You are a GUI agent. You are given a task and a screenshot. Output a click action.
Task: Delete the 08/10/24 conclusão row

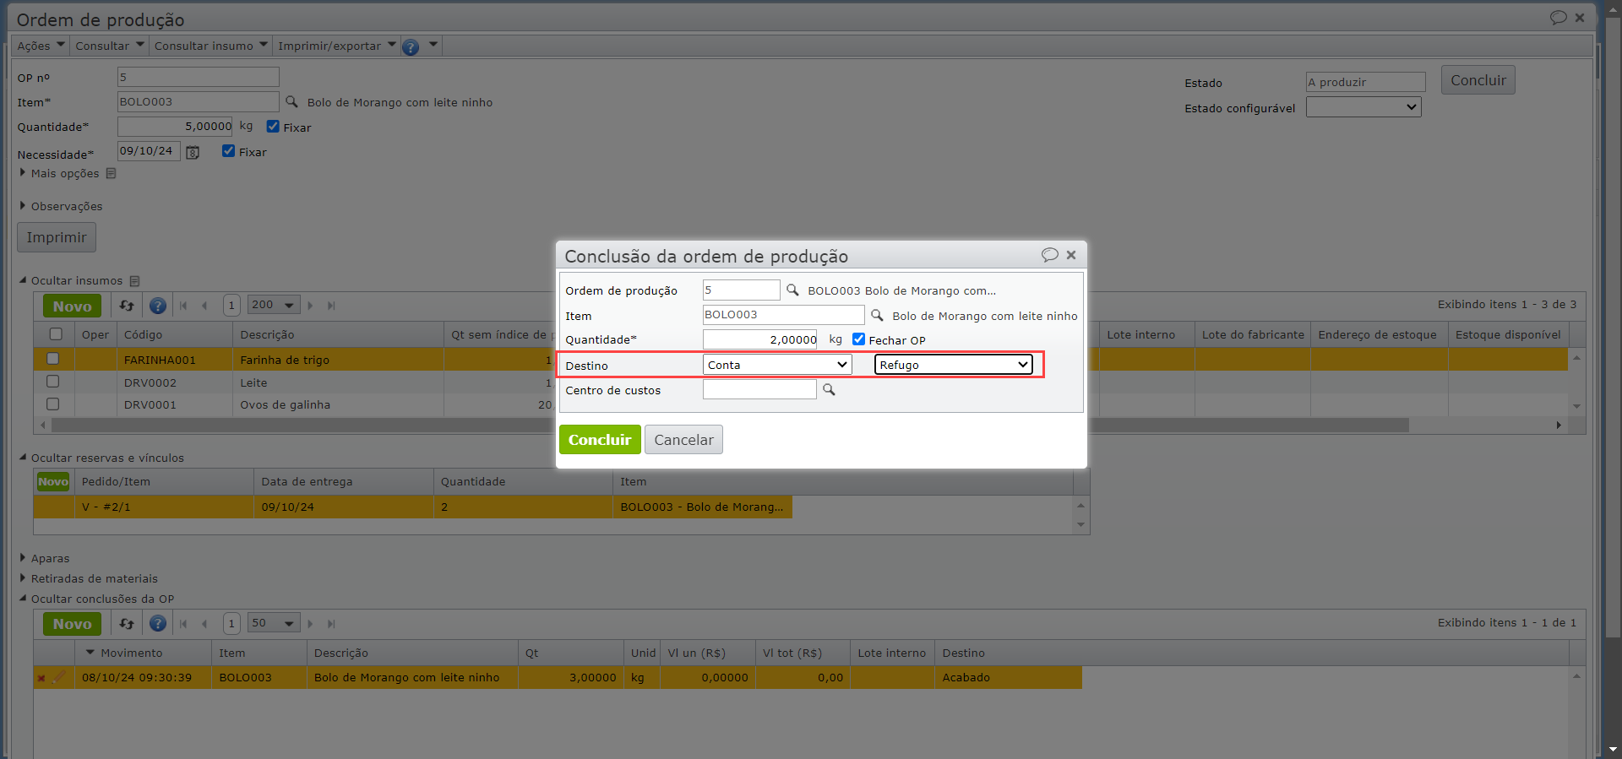tap(41, 678)
